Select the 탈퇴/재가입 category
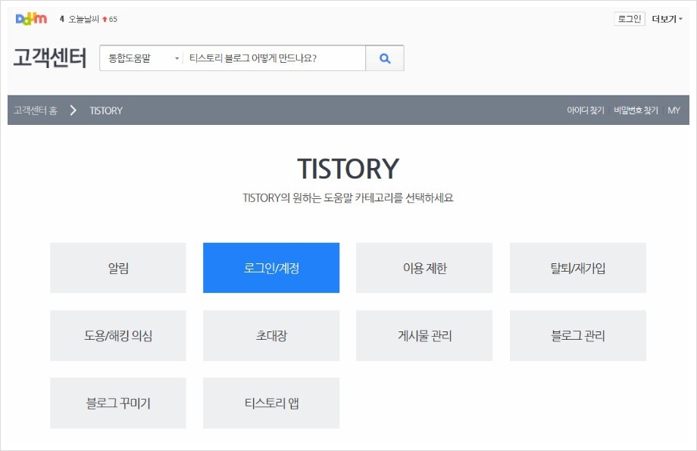The height and width of the screenshot is (451, 697). pyautogui.click(x=578, y=268)
